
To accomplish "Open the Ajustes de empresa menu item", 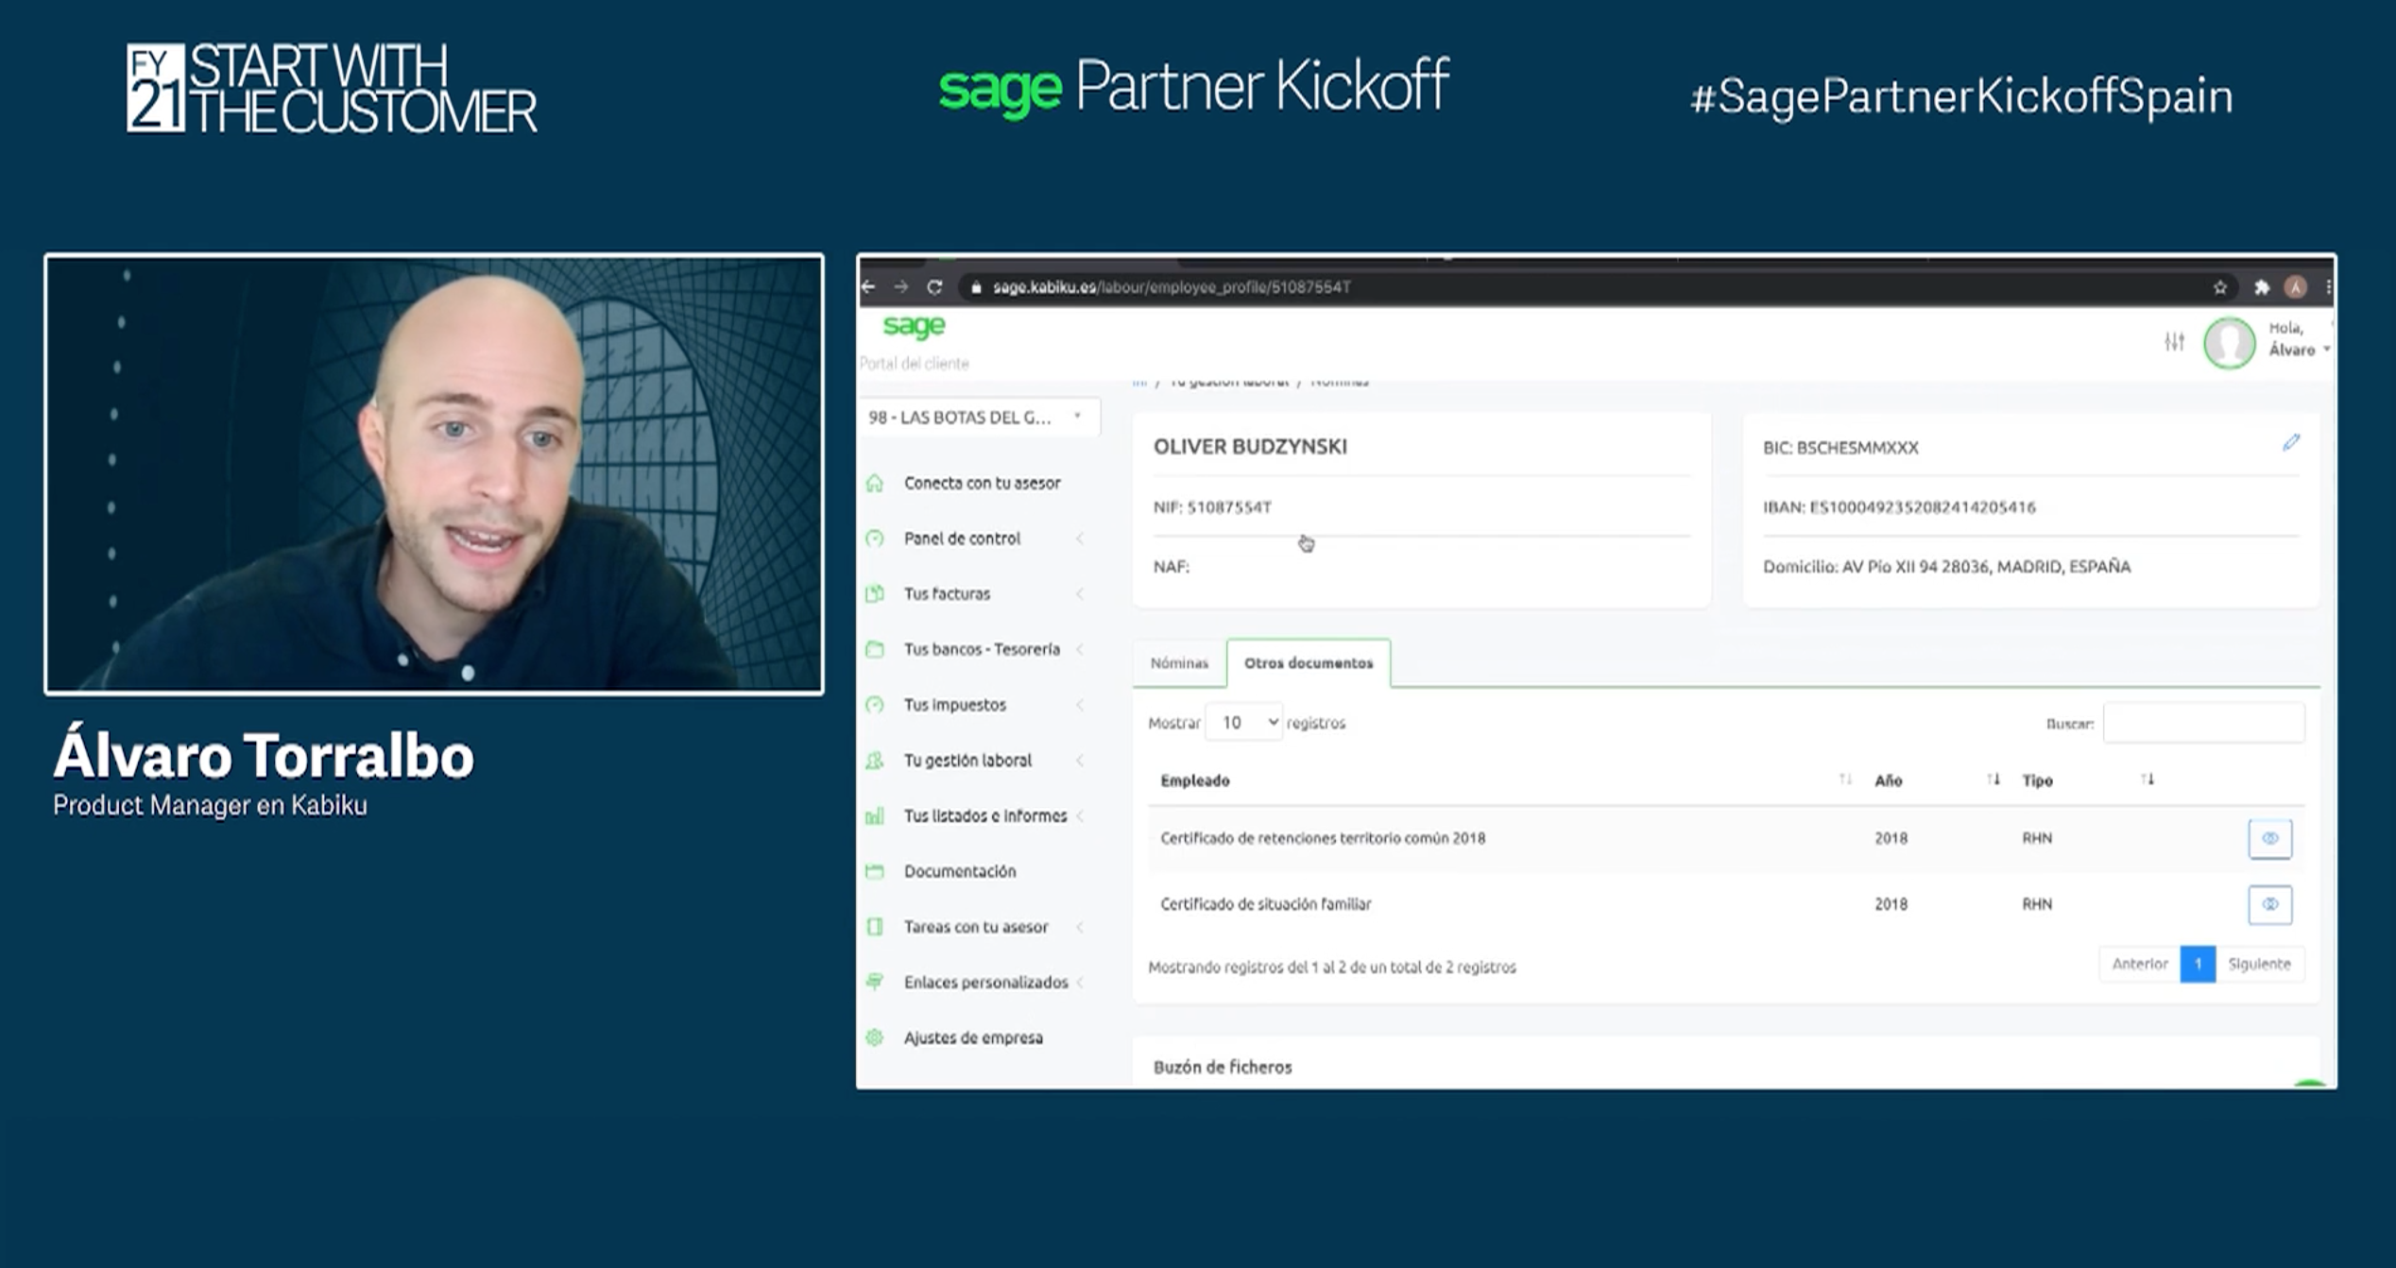I will click(973, 1037).
